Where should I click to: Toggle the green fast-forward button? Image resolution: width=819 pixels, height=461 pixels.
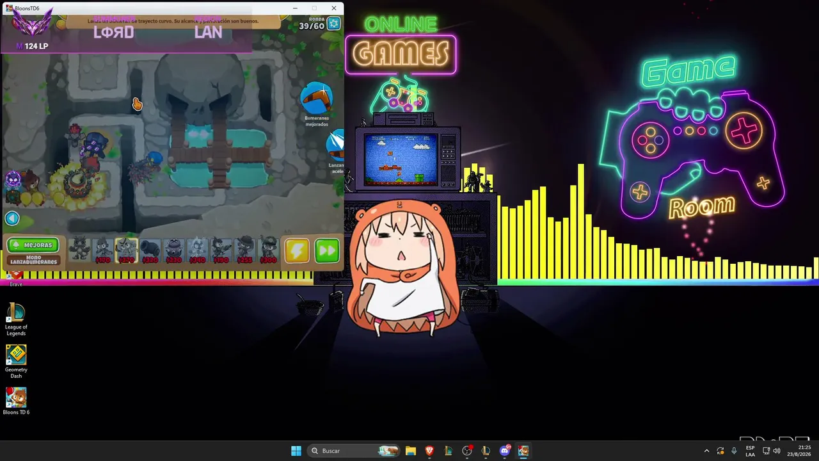point(327,250)
